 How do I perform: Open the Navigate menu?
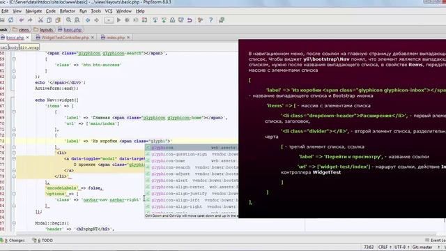[x=33, y=11]
